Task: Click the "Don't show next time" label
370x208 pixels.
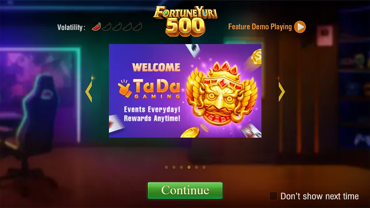Action: pos(319,196)
